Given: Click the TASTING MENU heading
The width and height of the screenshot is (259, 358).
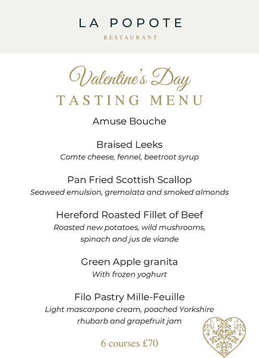Looking at the screenshot, I should click(x=129, y=100).
